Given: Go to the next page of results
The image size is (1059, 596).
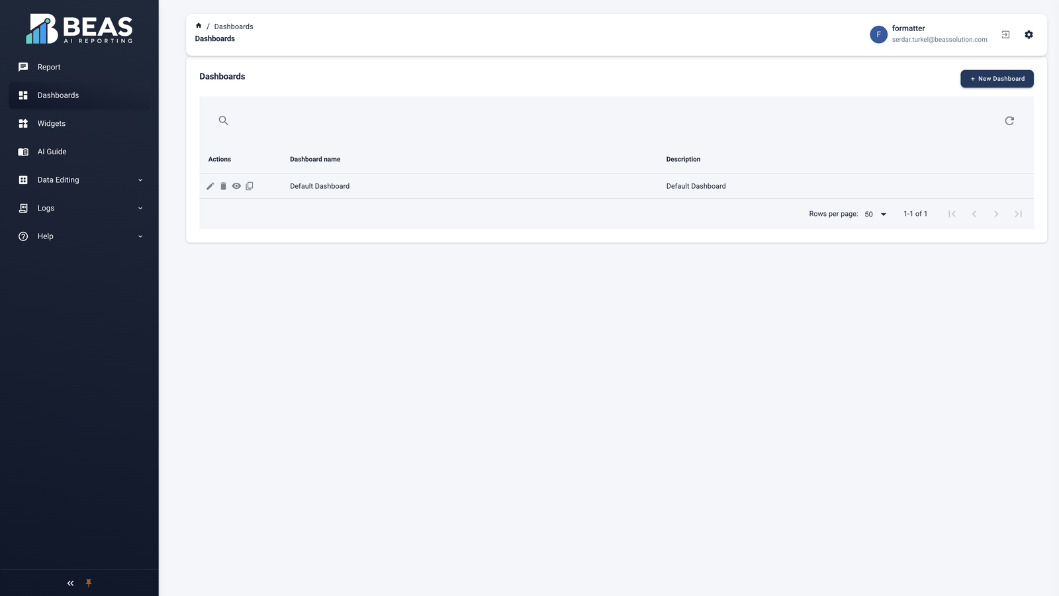Looking at the screenshot, I should (996, 214).
